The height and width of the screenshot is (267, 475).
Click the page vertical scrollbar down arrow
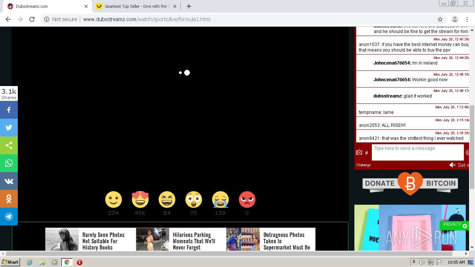[472, 248]
